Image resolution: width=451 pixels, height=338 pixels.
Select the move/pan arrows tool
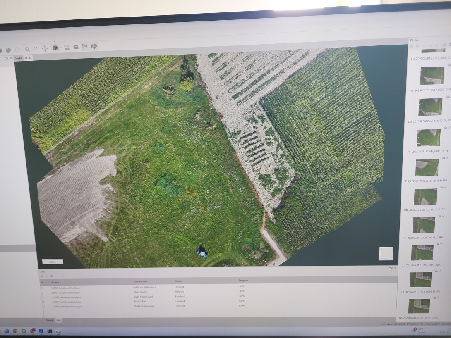pyautogui.click(x=45, y=49)
